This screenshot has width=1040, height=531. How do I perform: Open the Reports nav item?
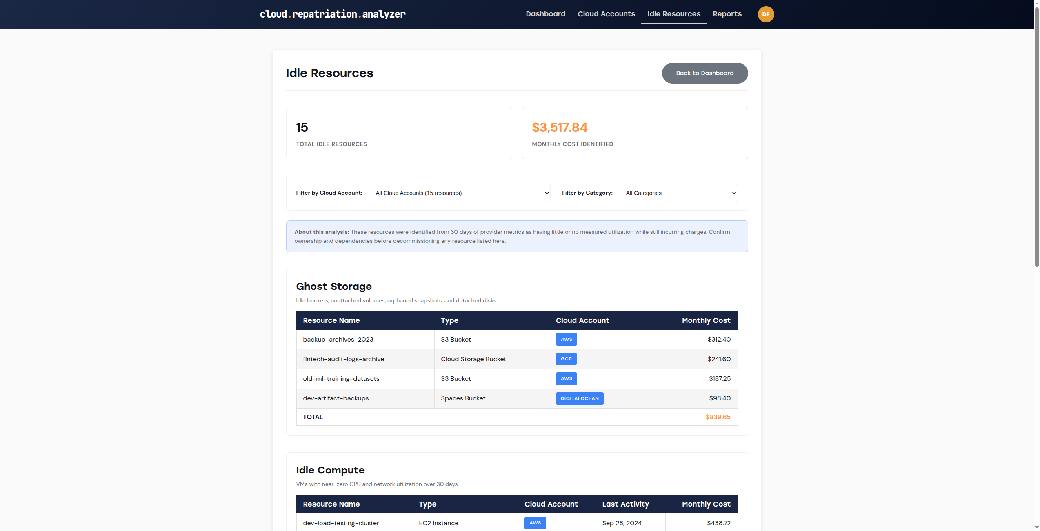pos(727,14)
